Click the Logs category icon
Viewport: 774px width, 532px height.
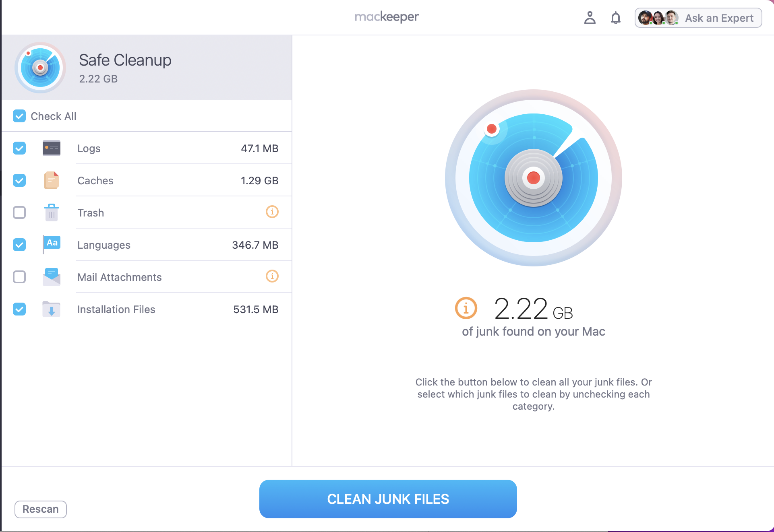click(51, 148)
